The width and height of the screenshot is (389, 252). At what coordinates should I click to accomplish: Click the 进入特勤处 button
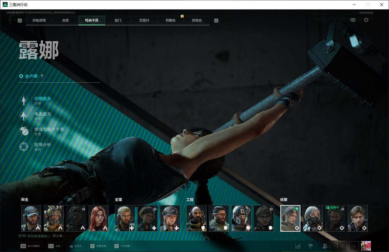[x=30, y=246]
